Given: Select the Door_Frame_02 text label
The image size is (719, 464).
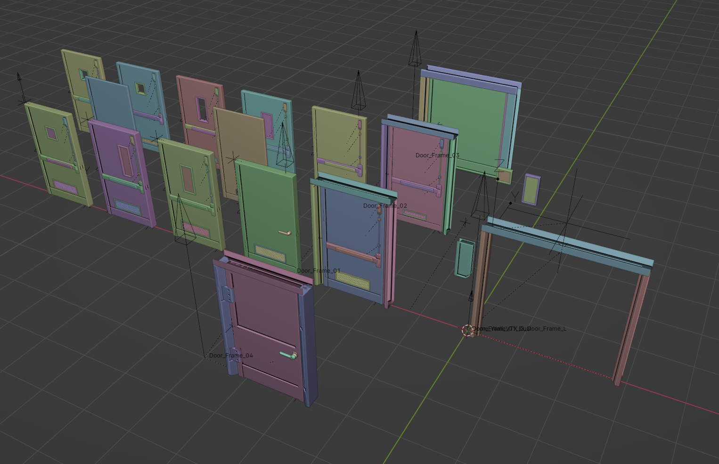Looking at the screenshot, I should (x=385, y=206).
